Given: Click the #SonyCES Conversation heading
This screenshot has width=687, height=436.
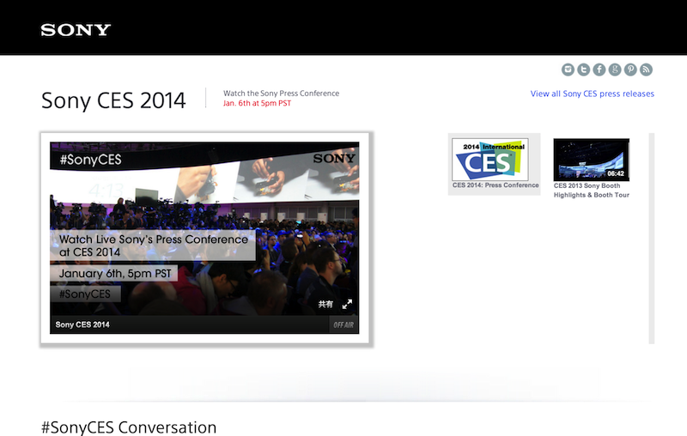Looking at the screenshot, I should click(129, 427).
